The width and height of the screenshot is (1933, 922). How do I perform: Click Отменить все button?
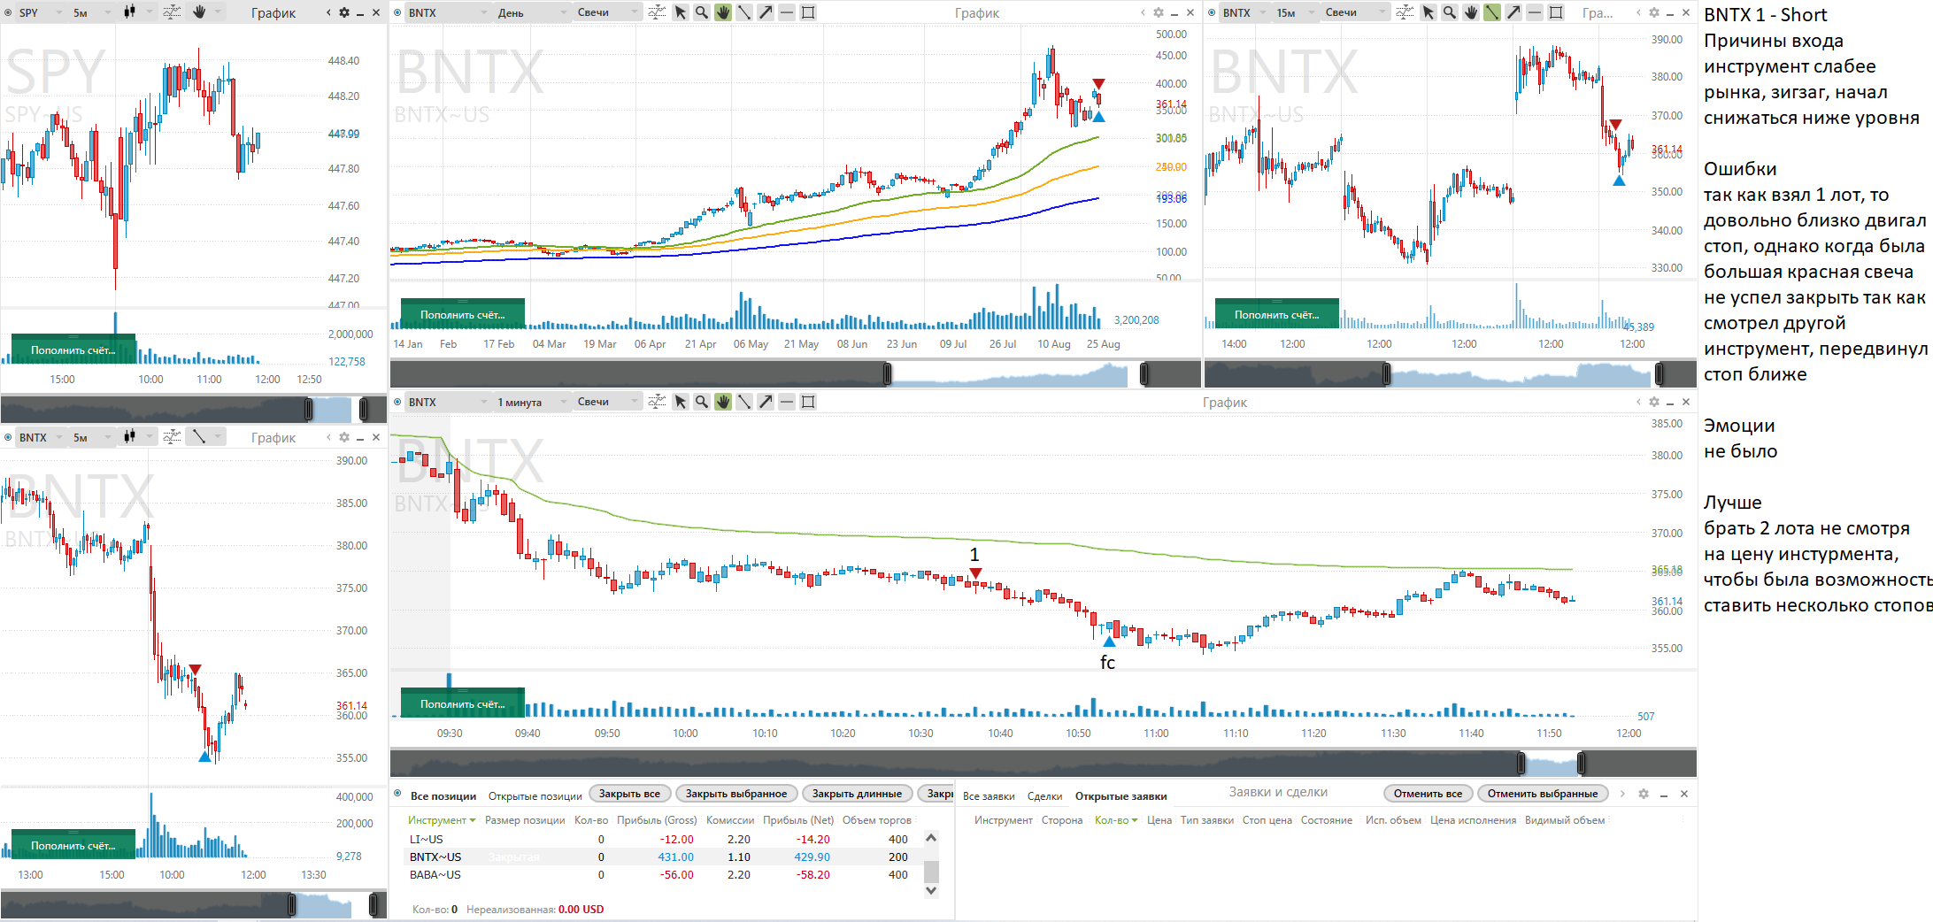(x=1428, y=794)
